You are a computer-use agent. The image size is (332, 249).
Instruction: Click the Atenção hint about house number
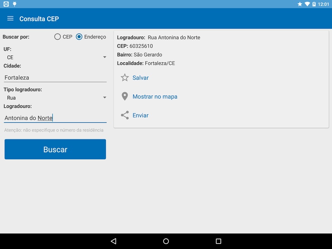click(x=54, y=130)
